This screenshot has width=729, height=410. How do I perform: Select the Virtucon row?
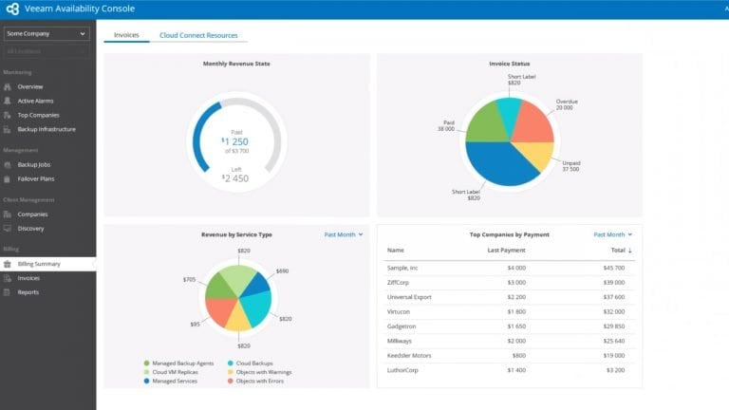tap(510, 312)
